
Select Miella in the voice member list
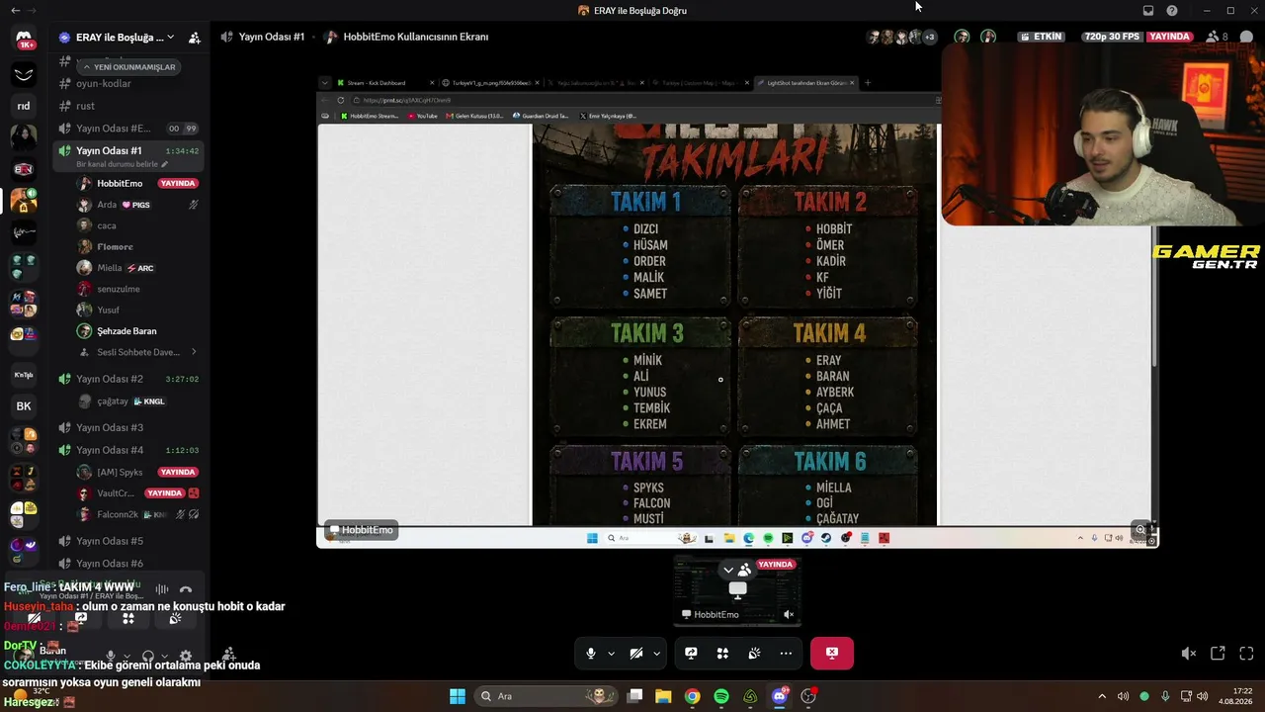click(110, 268)
